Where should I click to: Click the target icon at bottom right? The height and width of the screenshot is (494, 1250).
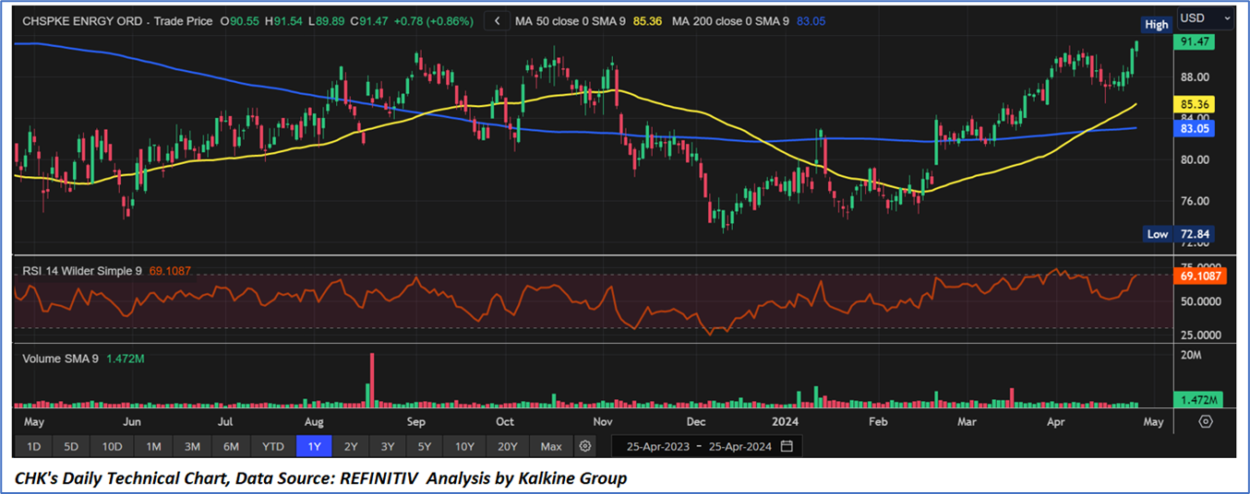(x=1206, y=421)
